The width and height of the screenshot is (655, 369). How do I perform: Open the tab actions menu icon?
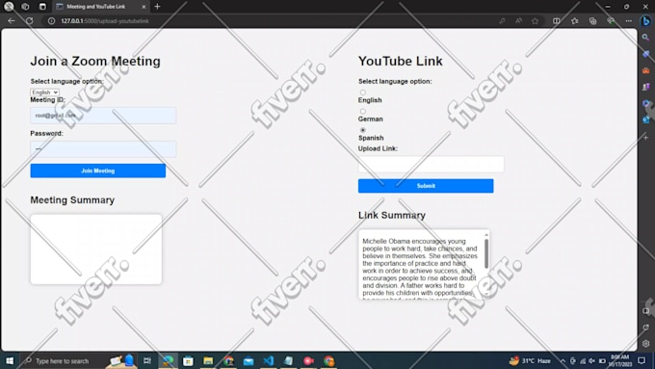42,7
